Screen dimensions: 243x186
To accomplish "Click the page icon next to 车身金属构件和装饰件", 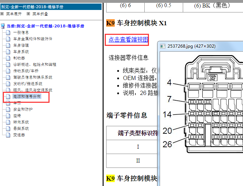I will (8, 39).
